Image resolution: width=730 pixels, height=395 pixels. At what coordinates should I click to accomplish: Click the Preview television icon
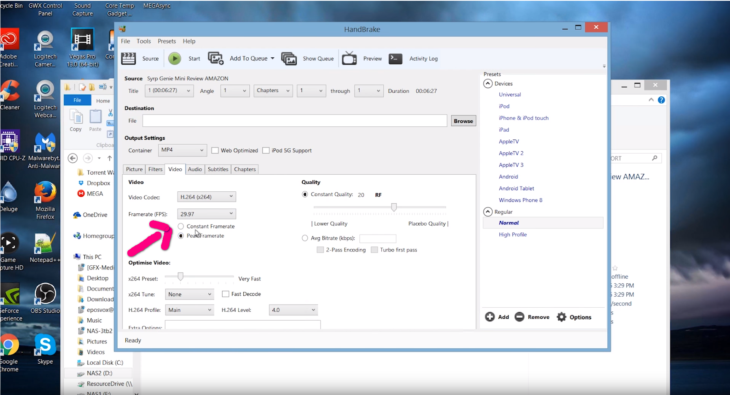point(349,59)
